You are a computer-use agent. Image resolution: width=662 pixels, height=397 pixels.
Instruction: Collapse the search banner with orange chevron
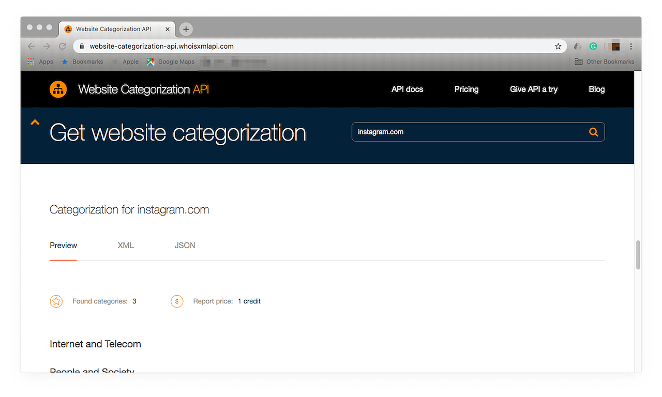[35, 123]
